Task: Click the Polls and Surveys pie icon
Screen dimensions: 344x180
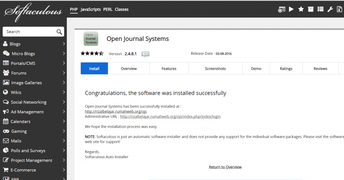Action: (x=6, y=151)
